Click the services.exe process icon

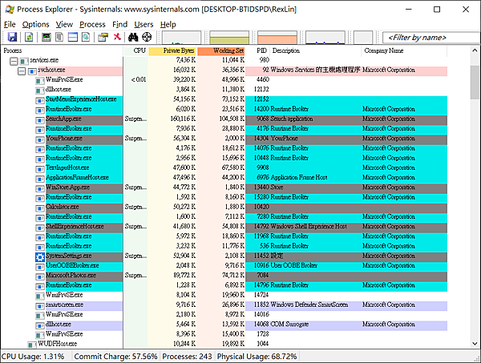click(24, 62)
